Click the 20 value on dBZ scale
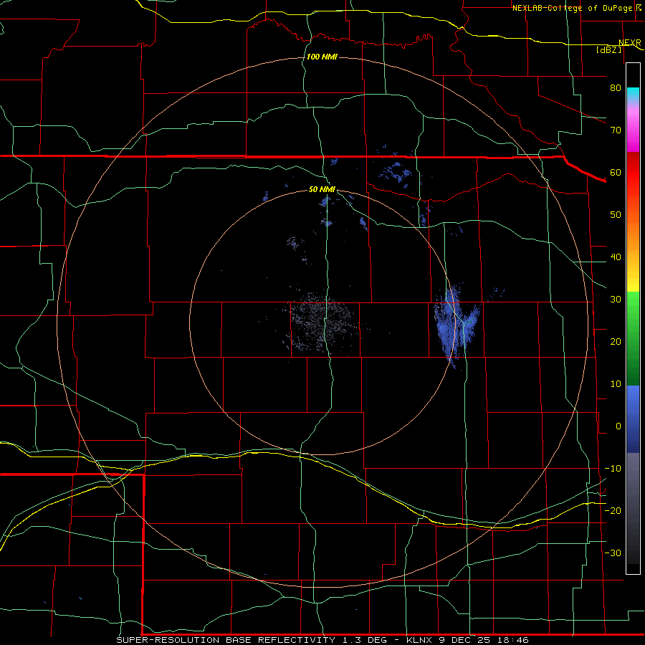The height and width of the screenshot is (645, 645). [616, 341]
